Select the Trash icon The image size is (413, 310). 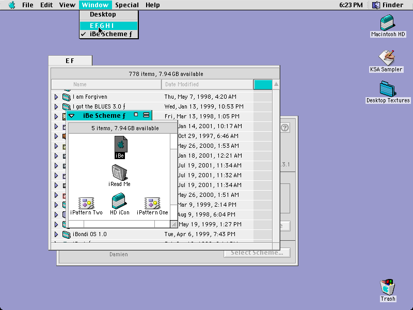click(388, 290)
